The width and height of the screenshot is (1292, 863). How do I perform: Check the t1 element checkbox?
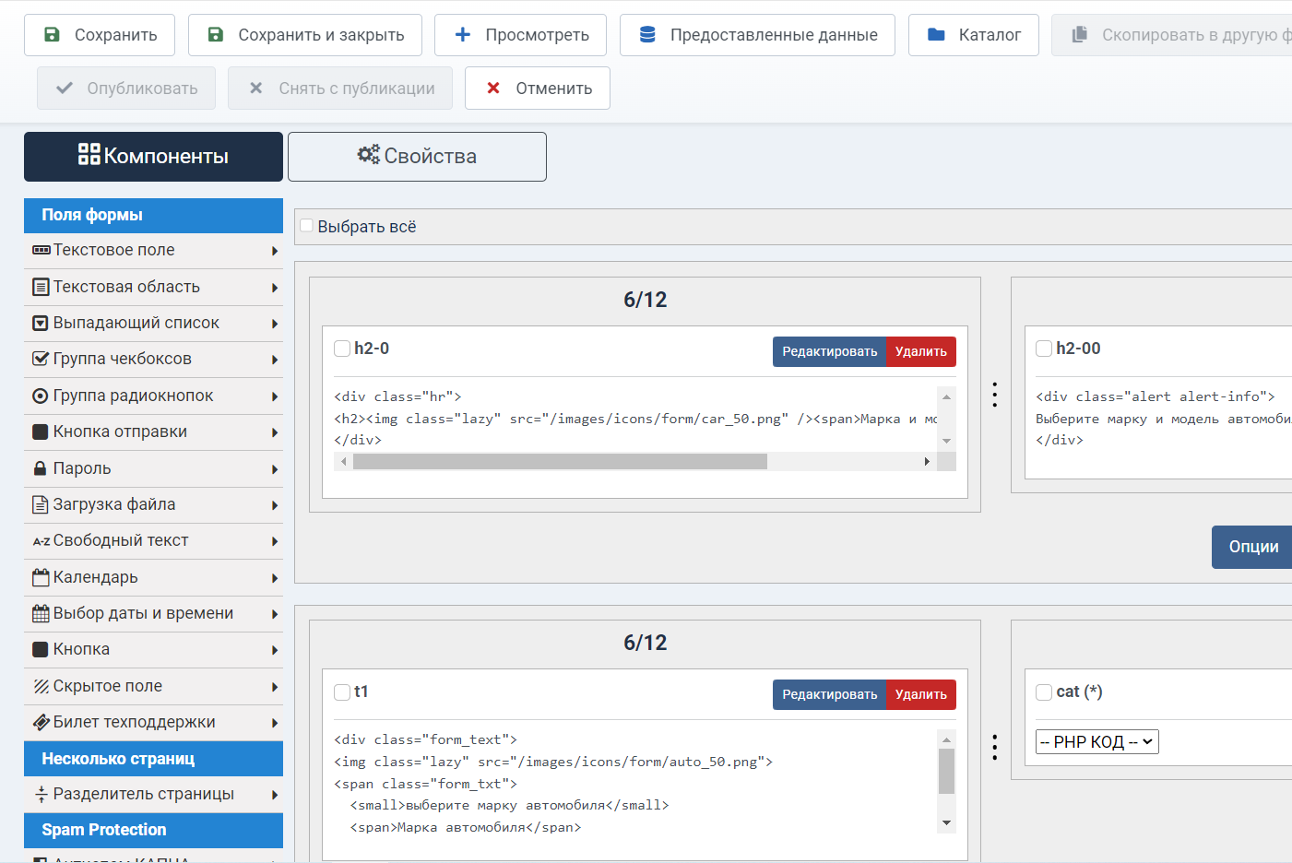pyautogui.click(x=342, y=692)
